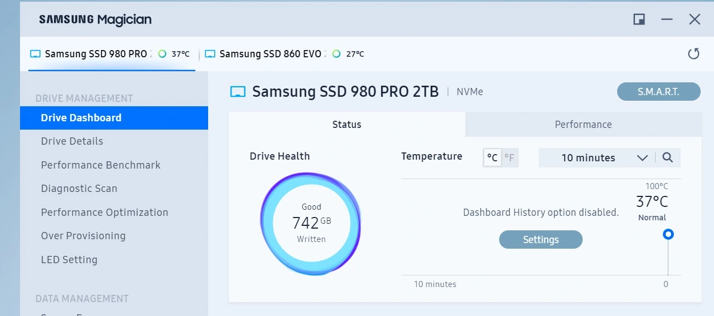Select the Samsung SSD 860 EVO drive tab
Image resolution: width=714 pixels, height=316 pixels.
point(285,54)
